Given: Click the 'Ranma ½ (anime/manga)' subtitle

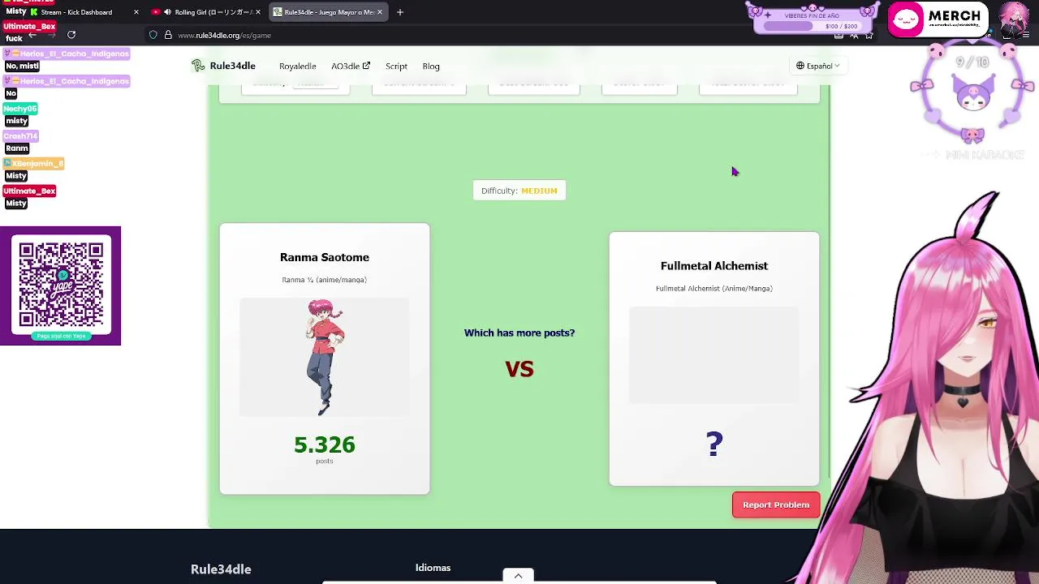Looking at the screenshot, I should click(325, 280).
